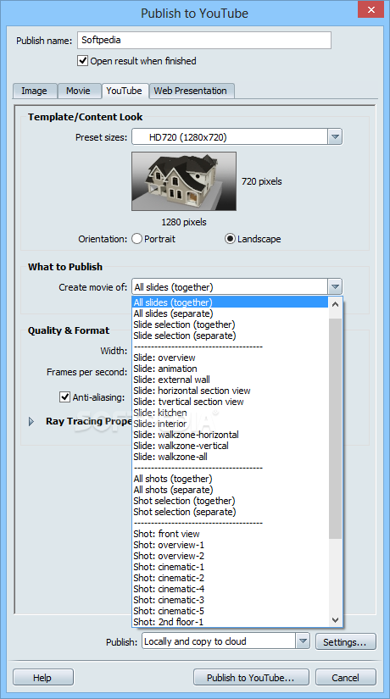Choose All slides (separate)

[x=231, y=313]
